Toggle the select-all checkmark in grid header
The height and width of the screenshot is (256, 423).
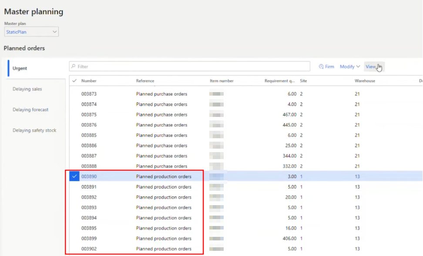click(74, 80)
